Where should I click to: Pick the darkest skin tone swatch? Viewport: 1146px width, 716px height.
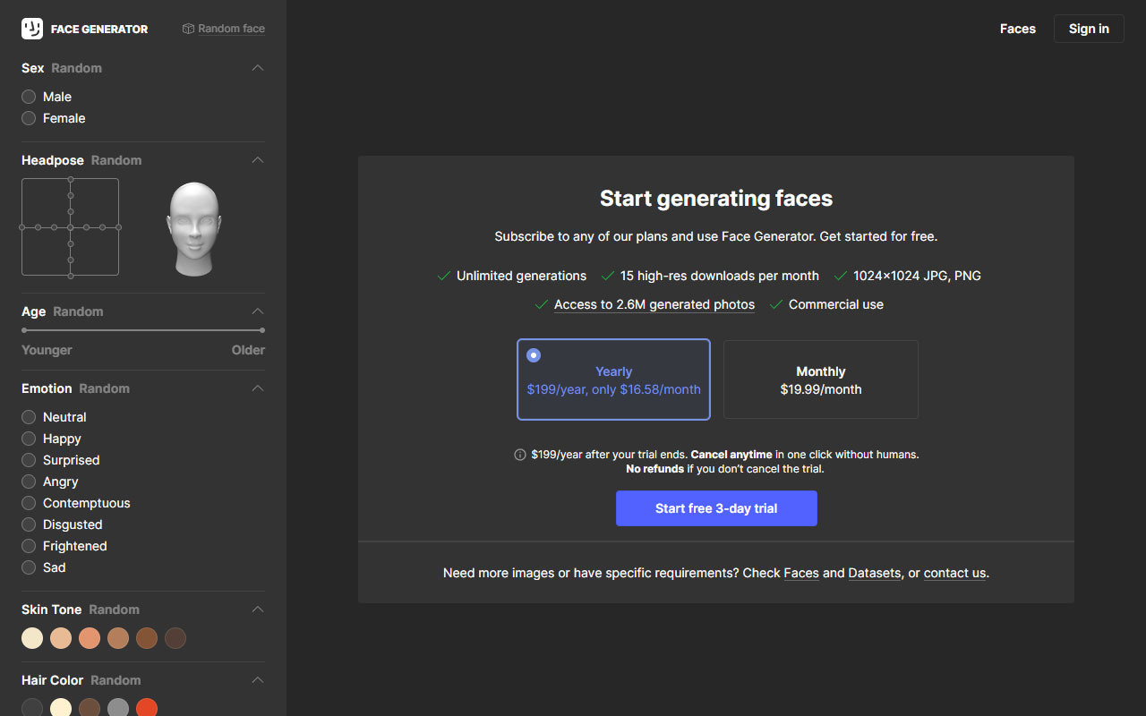pos(175,638)
